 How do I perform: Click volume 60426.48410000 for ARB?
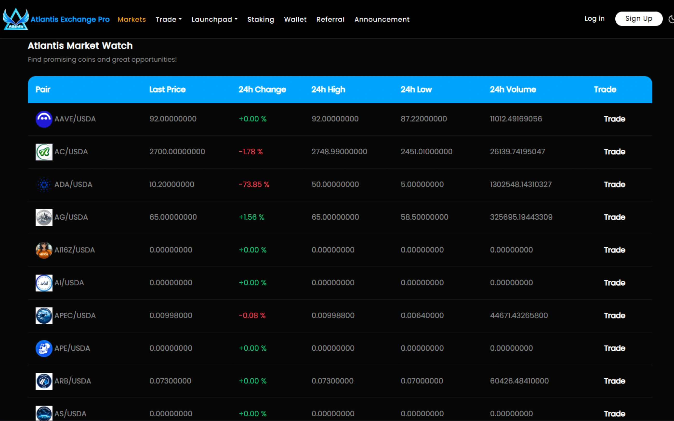[519, 381]
